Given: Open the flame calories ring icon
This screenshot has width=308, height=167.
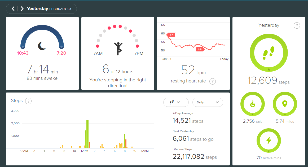Looking at the screenshot, I should (x=253, y=104).
